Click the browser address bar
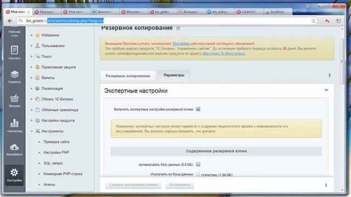Image resolution: width=351 pixels, height=197 pixels. pyautogui.click(x=167, y=21)
